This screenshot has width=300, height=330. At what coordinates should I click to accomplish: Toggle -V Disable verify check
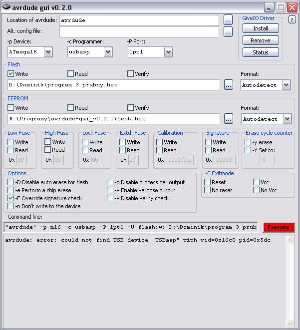(x=110, y=198)
